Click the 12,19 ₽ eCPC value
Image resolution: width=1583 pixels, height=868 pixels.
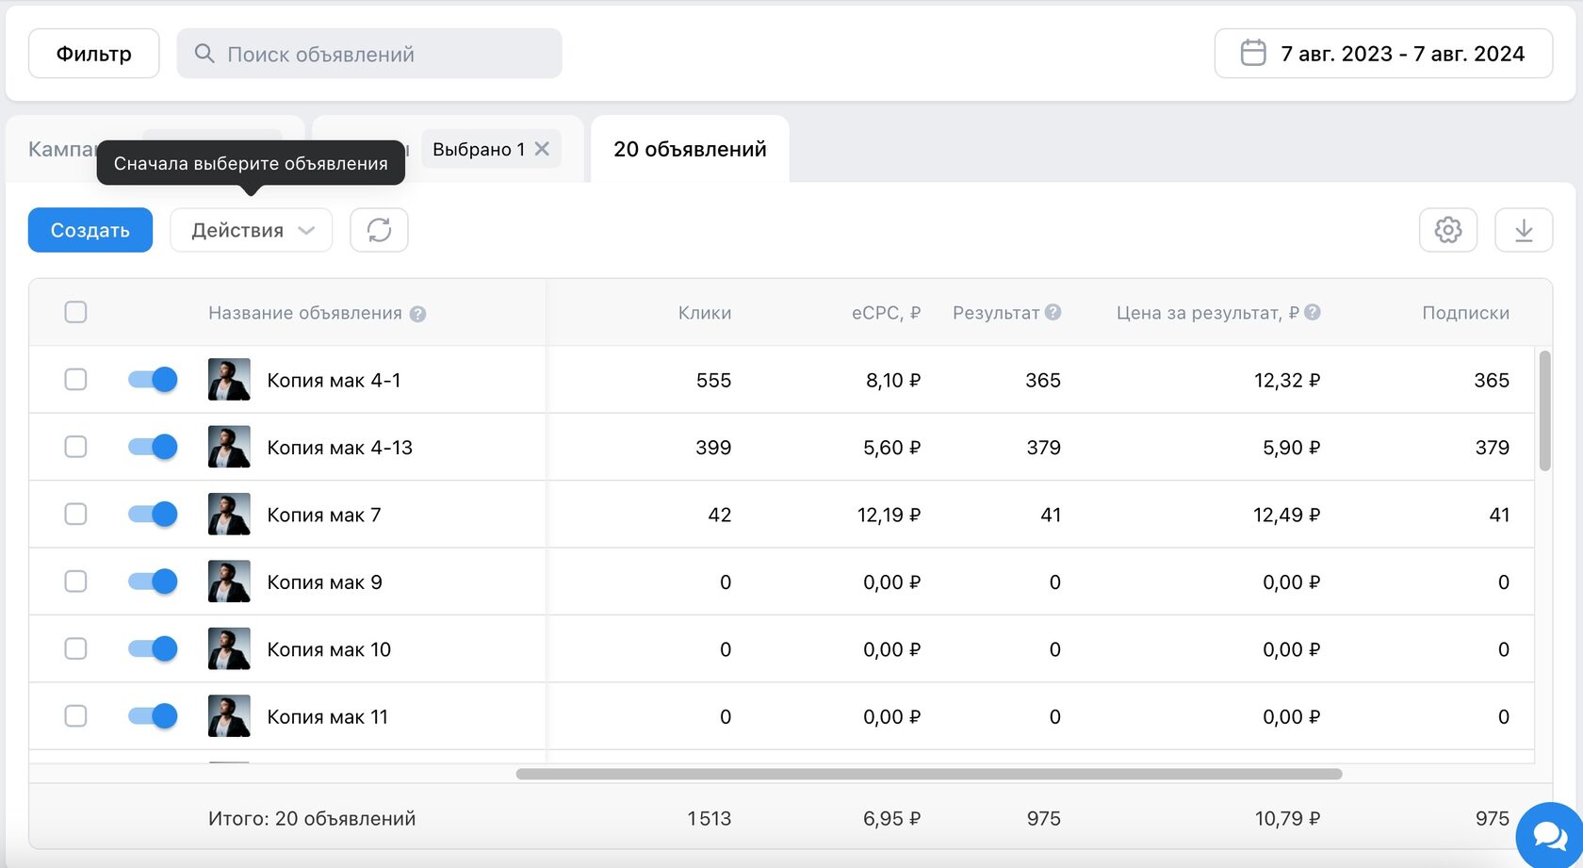click(889, 515)
